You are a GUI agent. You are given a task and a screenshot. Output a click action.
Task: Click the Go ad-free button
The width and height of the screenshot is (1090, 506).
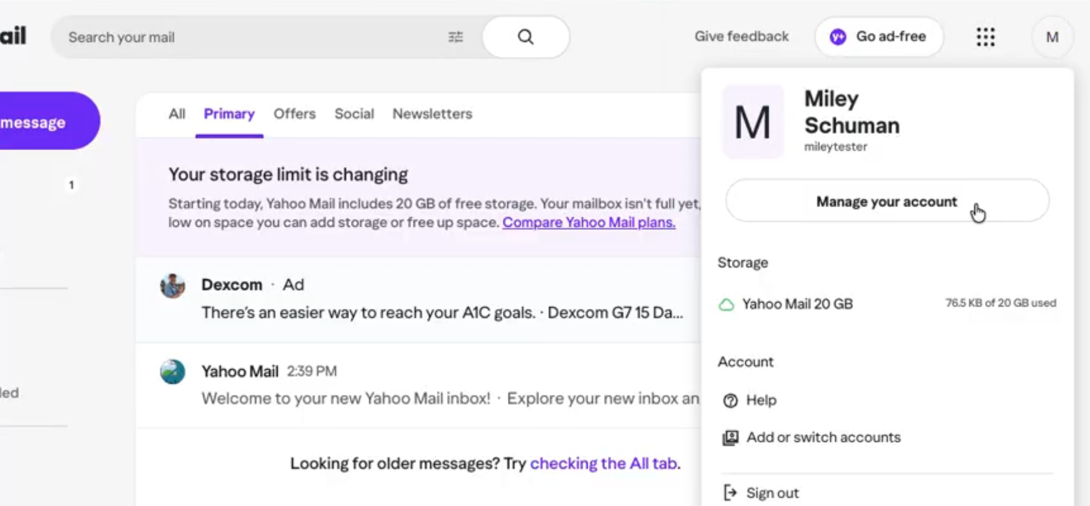(x=879, y=37)
